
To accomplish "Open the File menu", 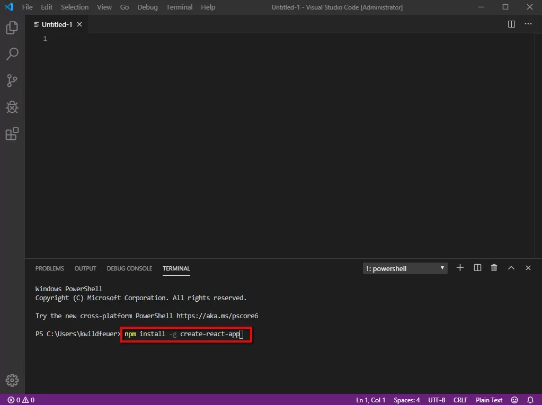I will point(28,7).
